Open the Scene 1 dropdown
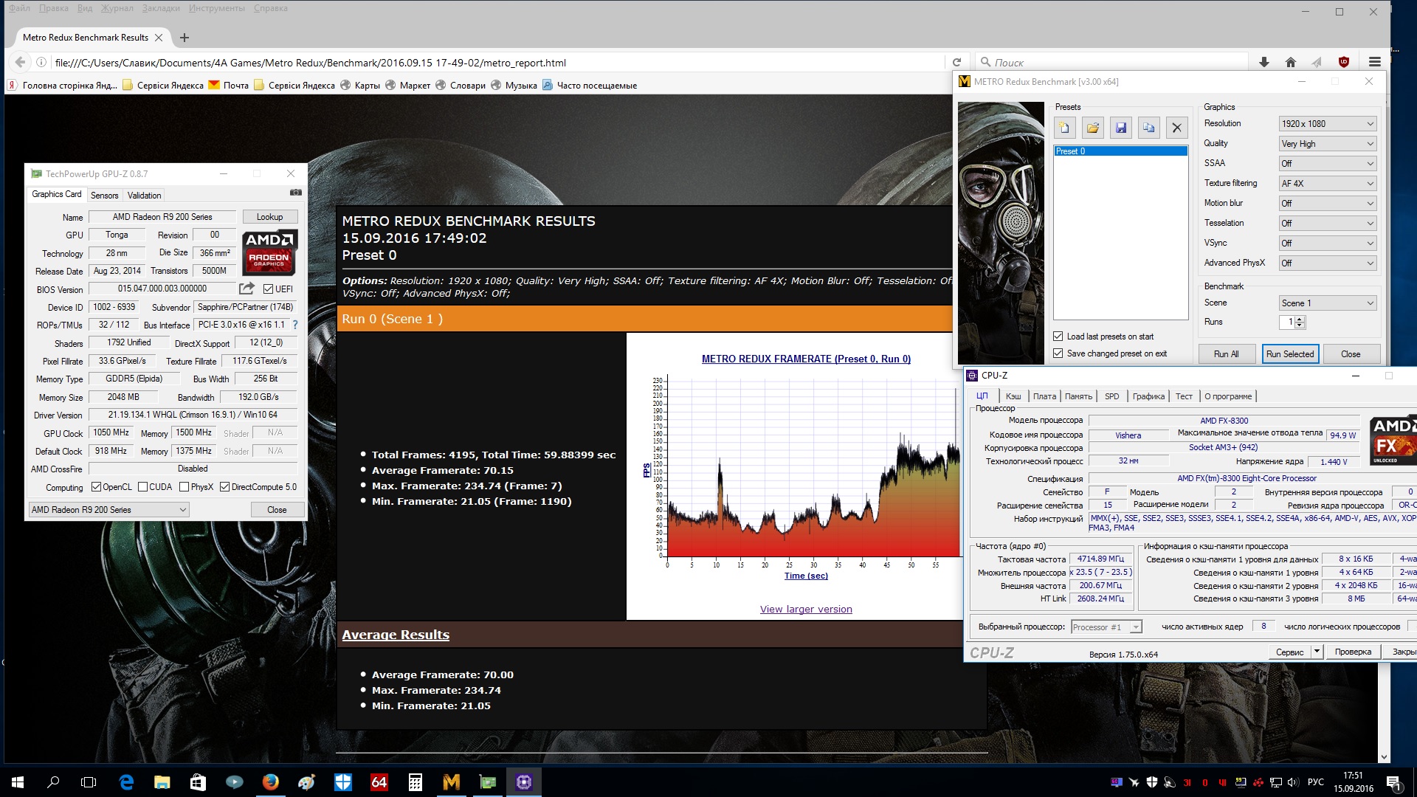The image size is (1417, 797). (1327, 303)
